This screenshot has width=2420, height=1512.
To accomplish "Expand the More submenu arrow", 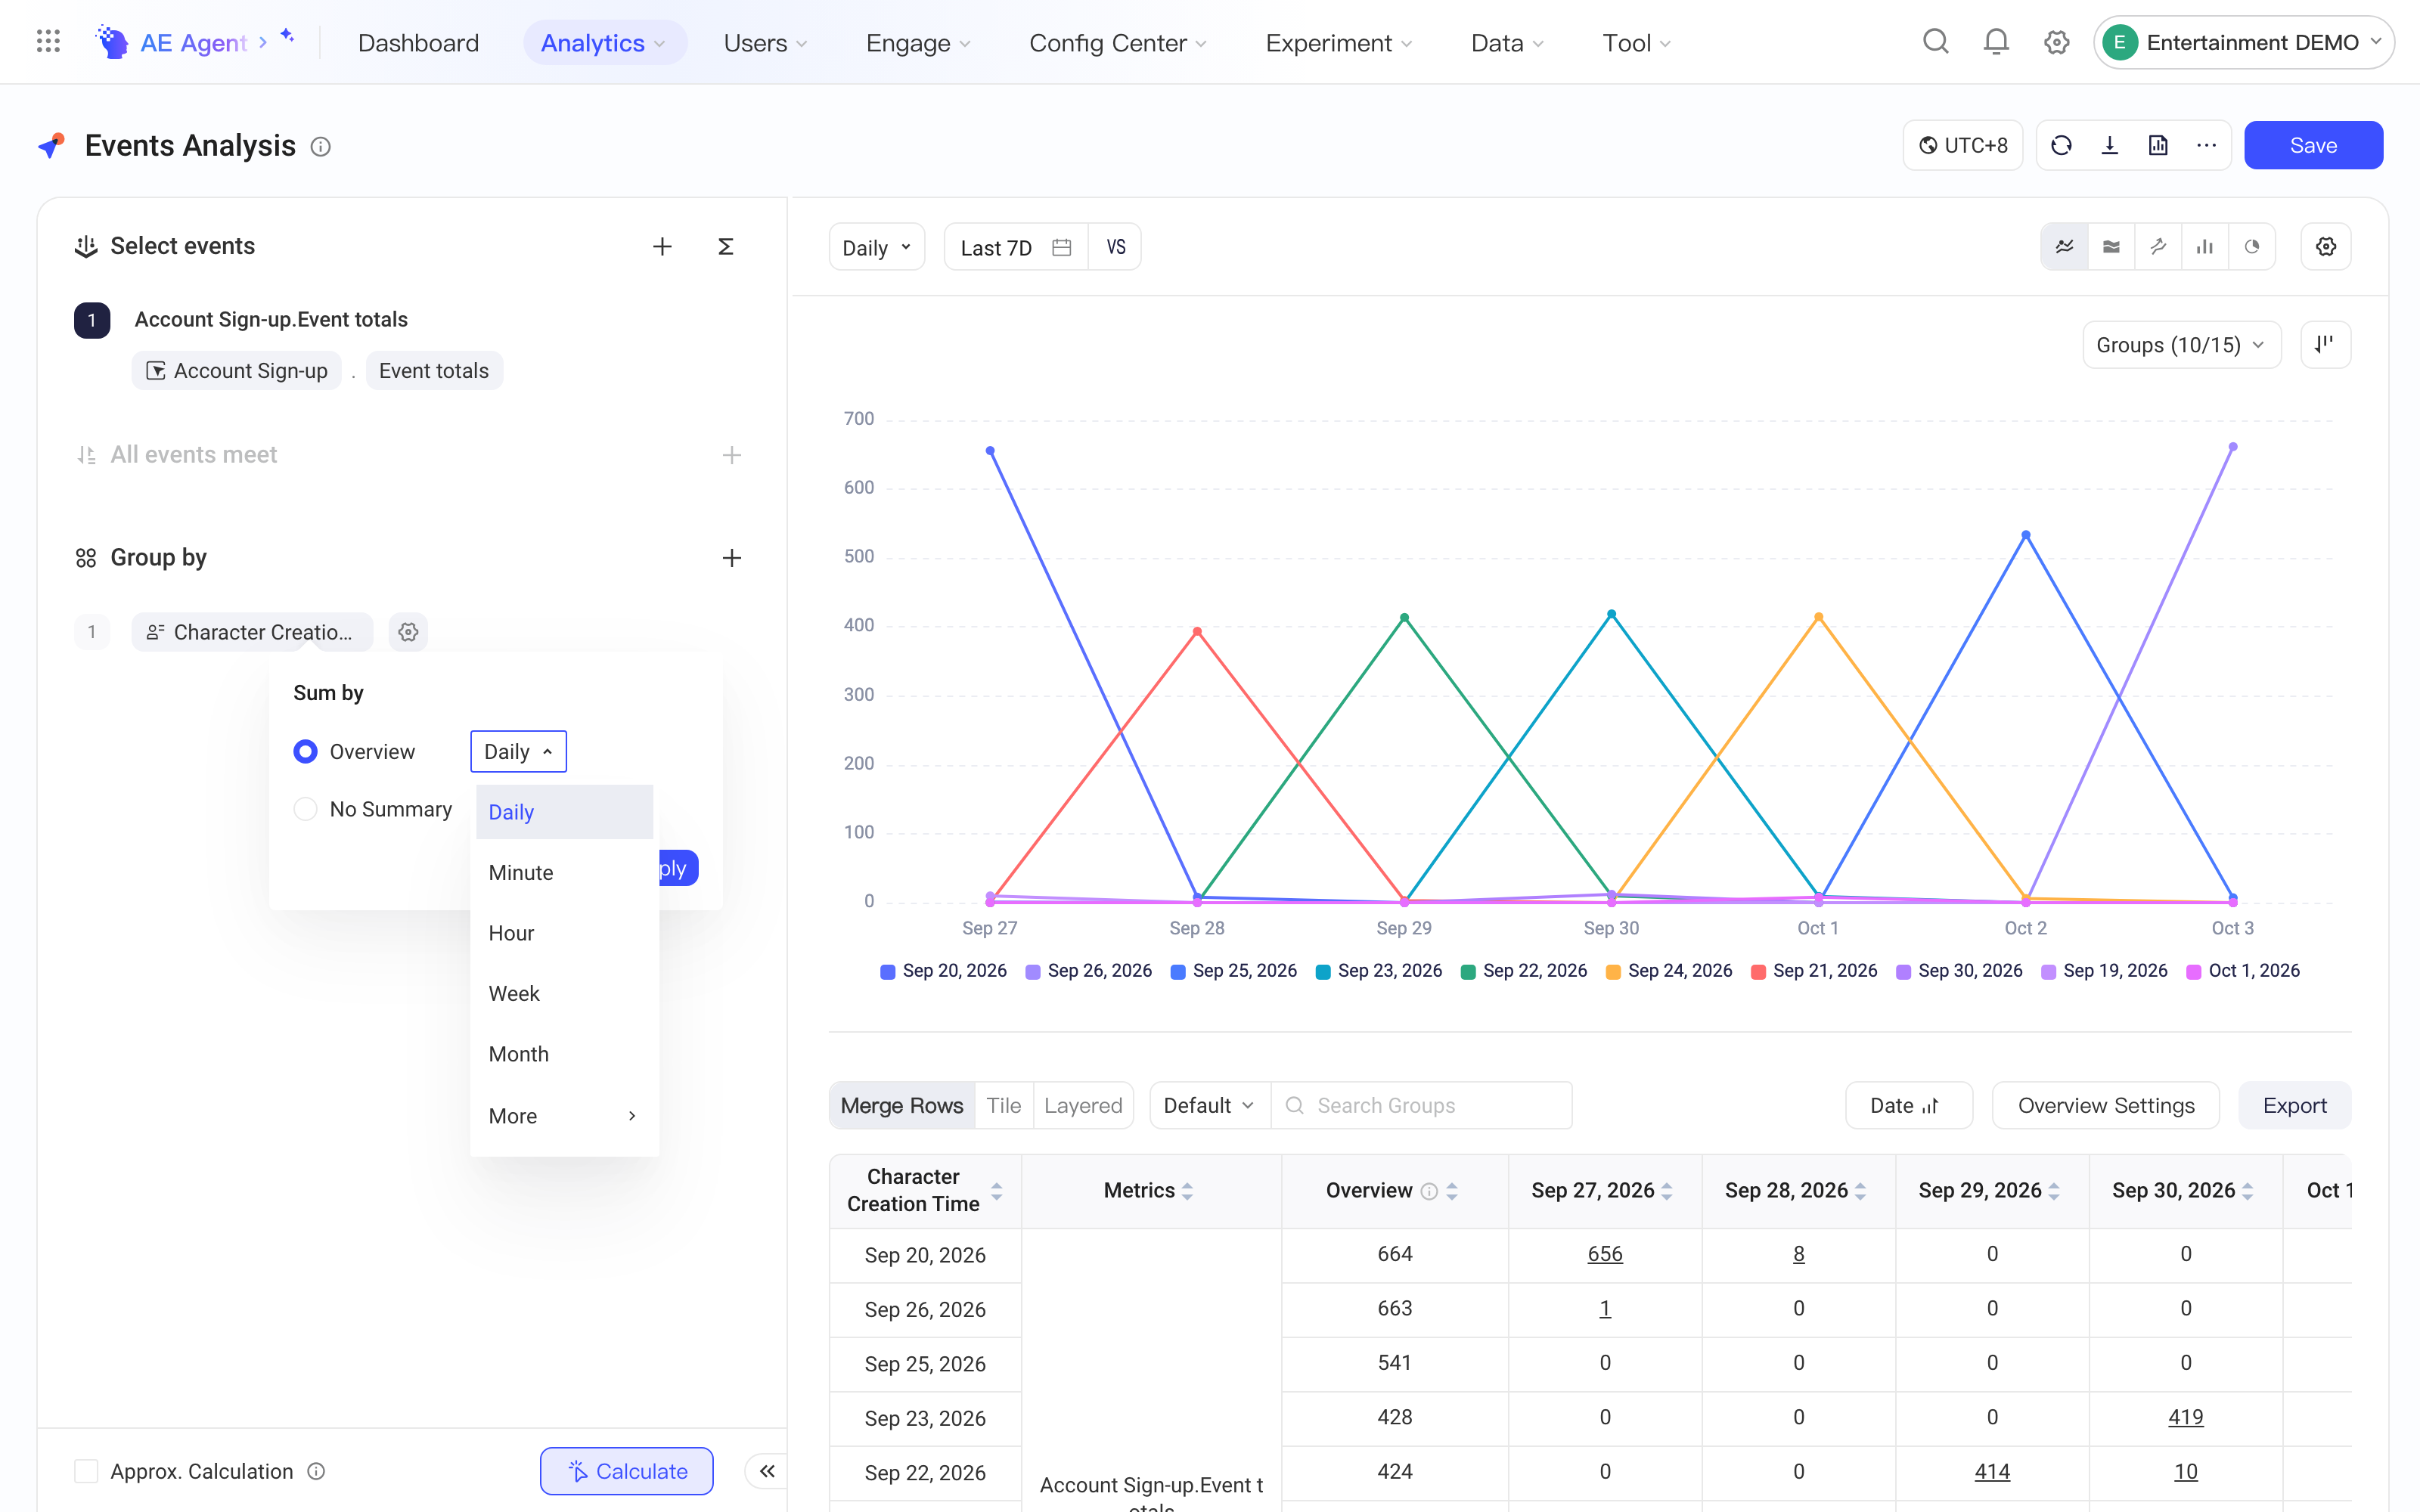I will (632, 1116).
